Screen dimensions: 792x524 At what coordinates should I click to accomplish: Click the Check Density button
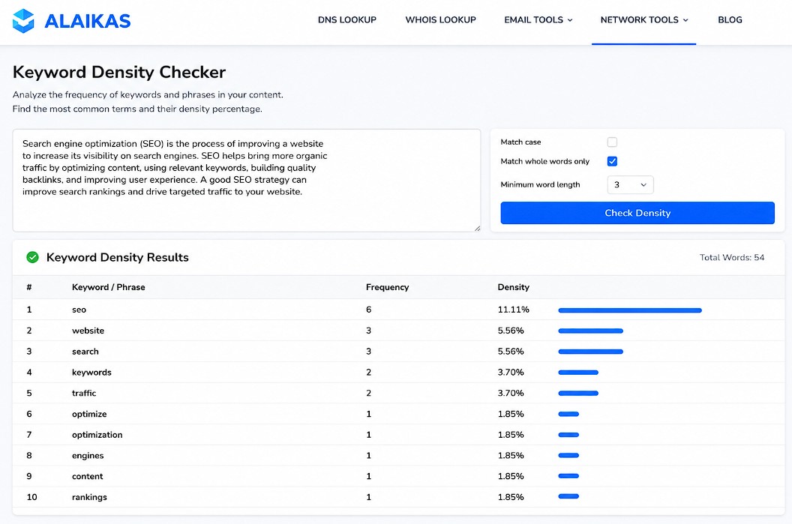pyautogui.click(x=637, y=213)
